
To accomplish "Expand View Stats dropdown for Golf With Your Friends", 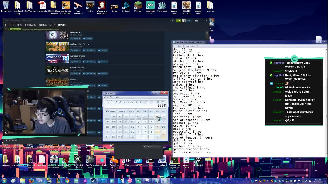I will coord(90,50).
